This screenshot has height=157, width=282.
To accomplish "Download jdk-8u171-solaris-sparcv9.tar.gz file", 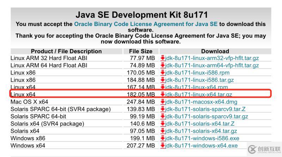I will pyautogui.click(x=207, y=117).
